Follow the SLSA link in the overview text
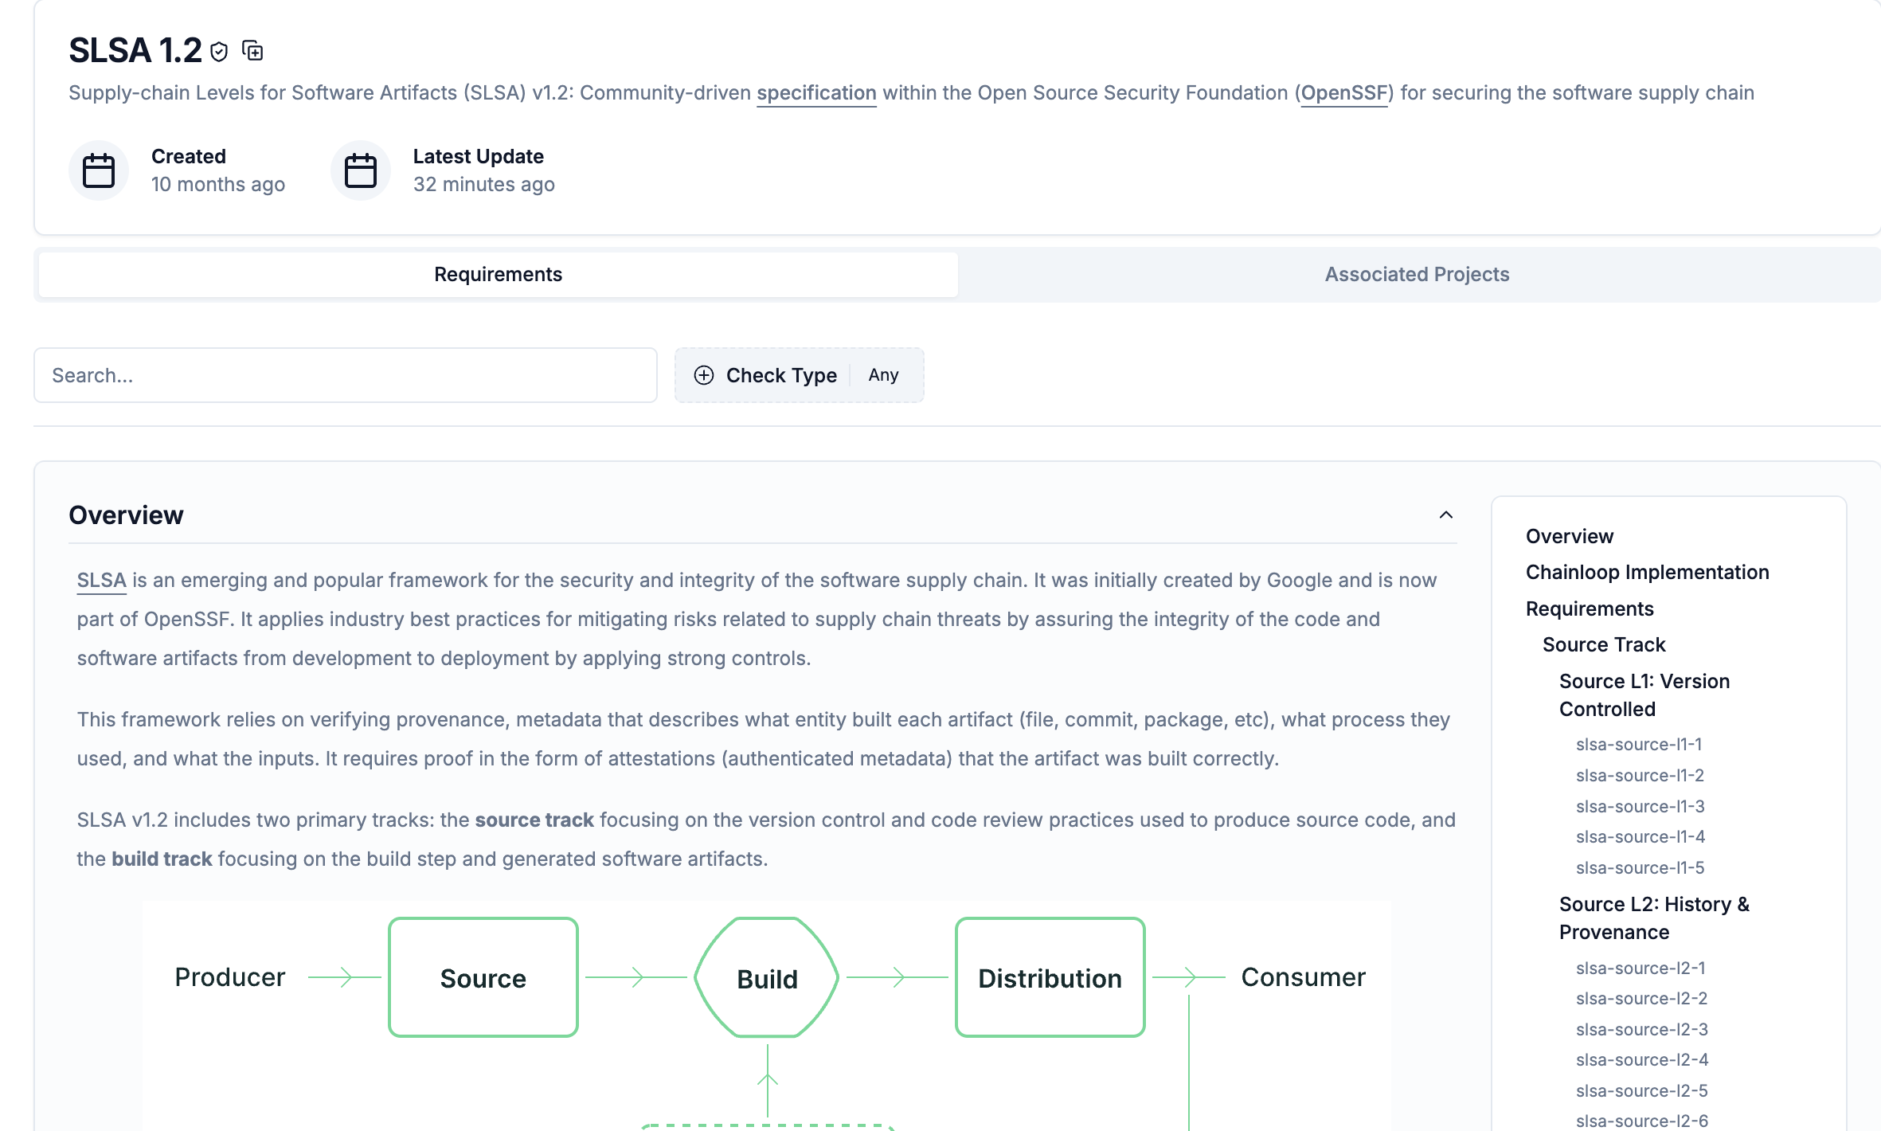The height and width of the screenshot is (1131, 1881). coord(101,581)
